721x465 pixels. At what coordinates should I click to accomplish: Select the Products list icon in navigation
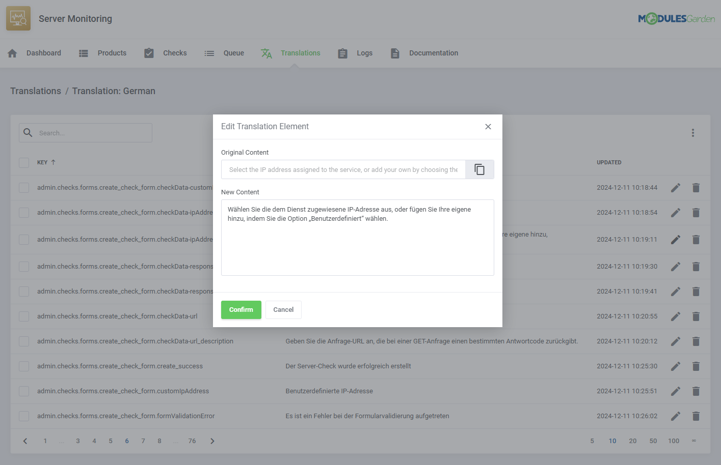click(x=83, y=52)
